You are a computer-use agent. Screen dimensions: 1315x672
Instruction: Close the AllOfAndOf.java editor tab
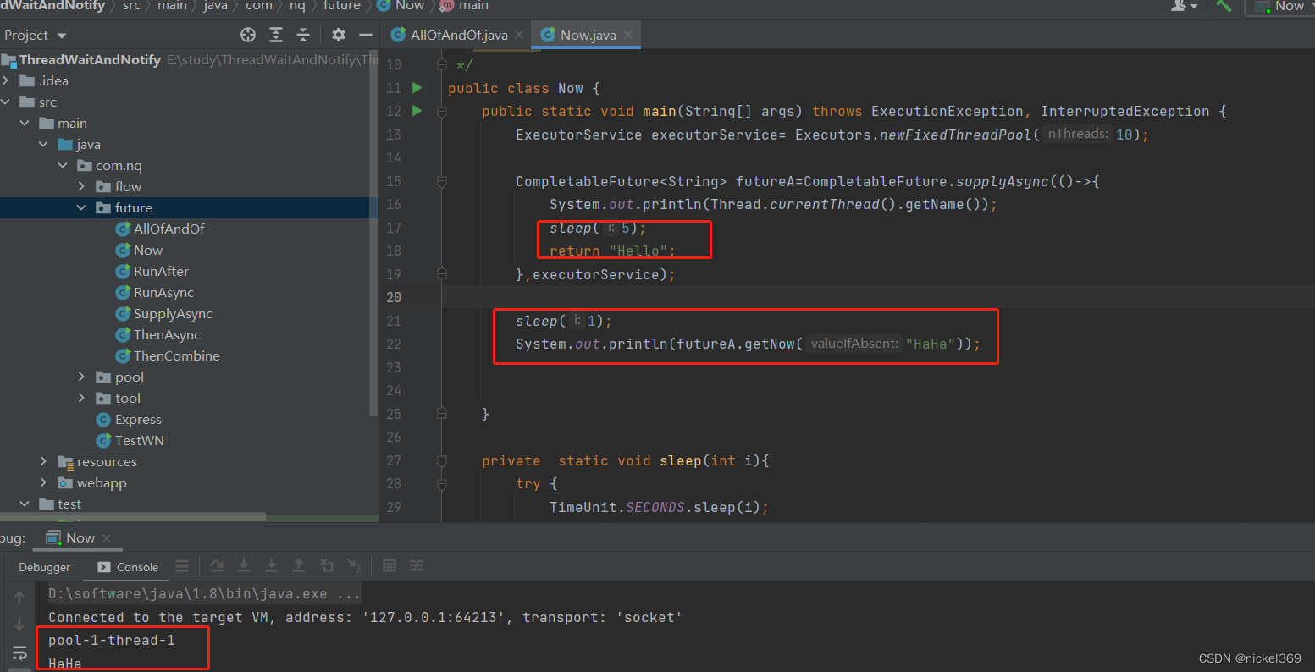(x=519, y=35)
